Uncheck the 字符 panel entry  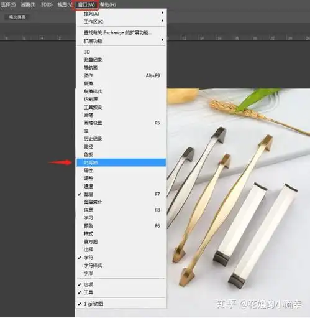pyautogui.click(x=121, y=258)
